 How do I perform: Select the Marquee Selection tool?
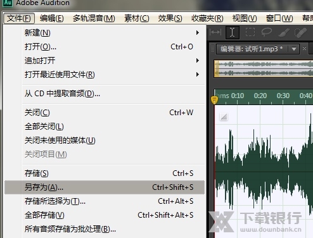point(250,32)
